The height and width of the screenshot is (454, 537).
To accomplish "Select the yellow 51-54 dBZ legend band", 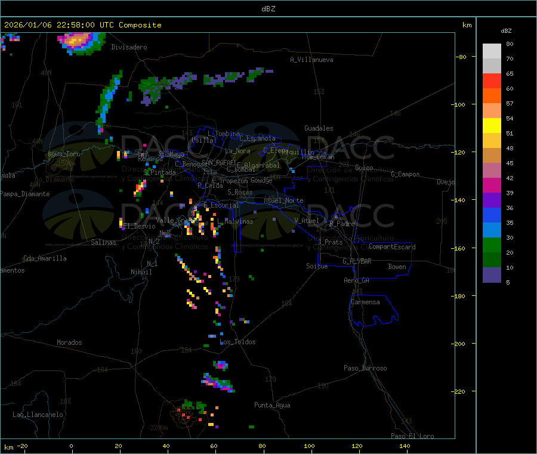I will 492,126.
